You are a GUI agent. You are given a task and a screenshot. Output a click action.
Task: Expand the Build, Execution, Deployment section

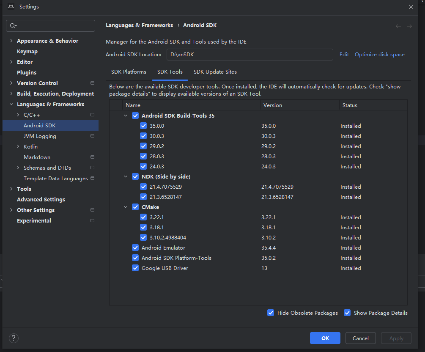point(11,93)
